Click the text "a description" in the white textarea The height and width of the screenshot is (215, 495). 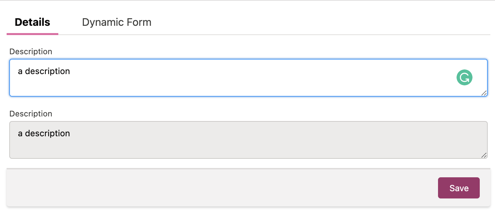pos(44,71)
